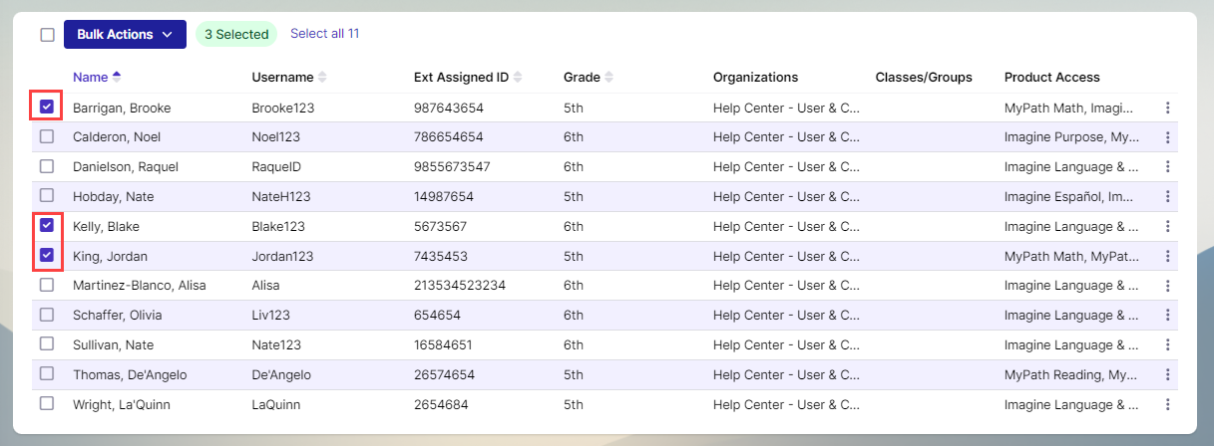This screenshot has height=446, width=1214.
Task: Check the Hobday, Nate checkbox
Action: (x=47, y=195)
